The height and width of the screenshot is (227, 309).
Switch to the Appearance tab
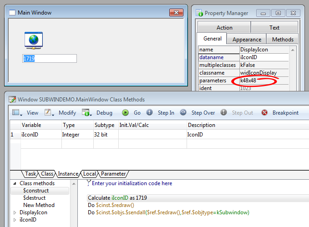[x=247, y=40]
